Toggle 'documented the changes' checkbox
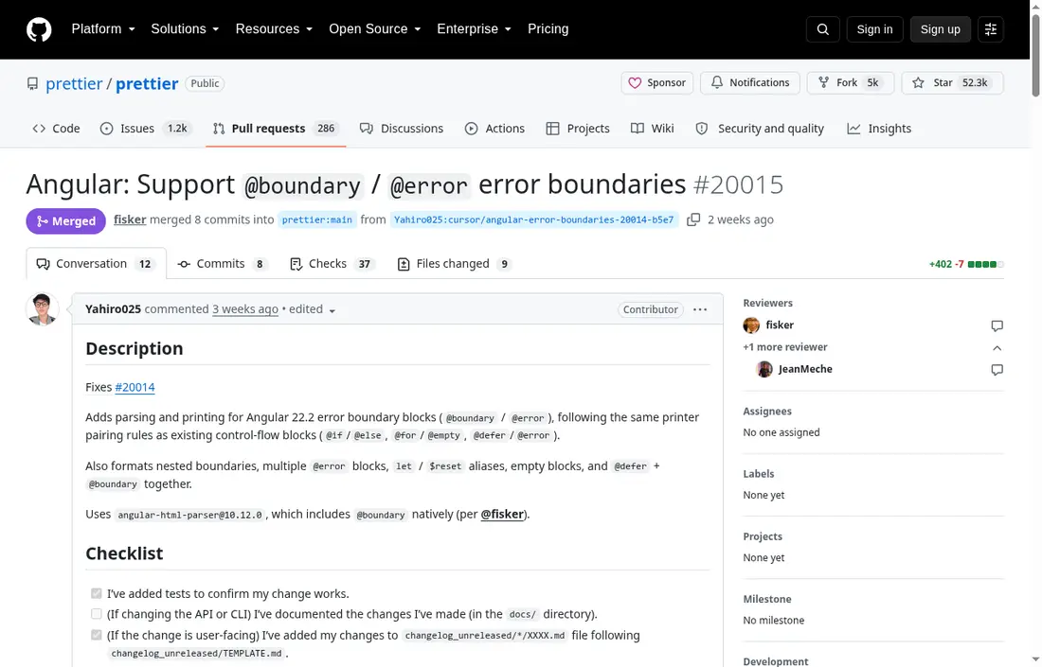1042x667 pixels. (x=97, y=614)
